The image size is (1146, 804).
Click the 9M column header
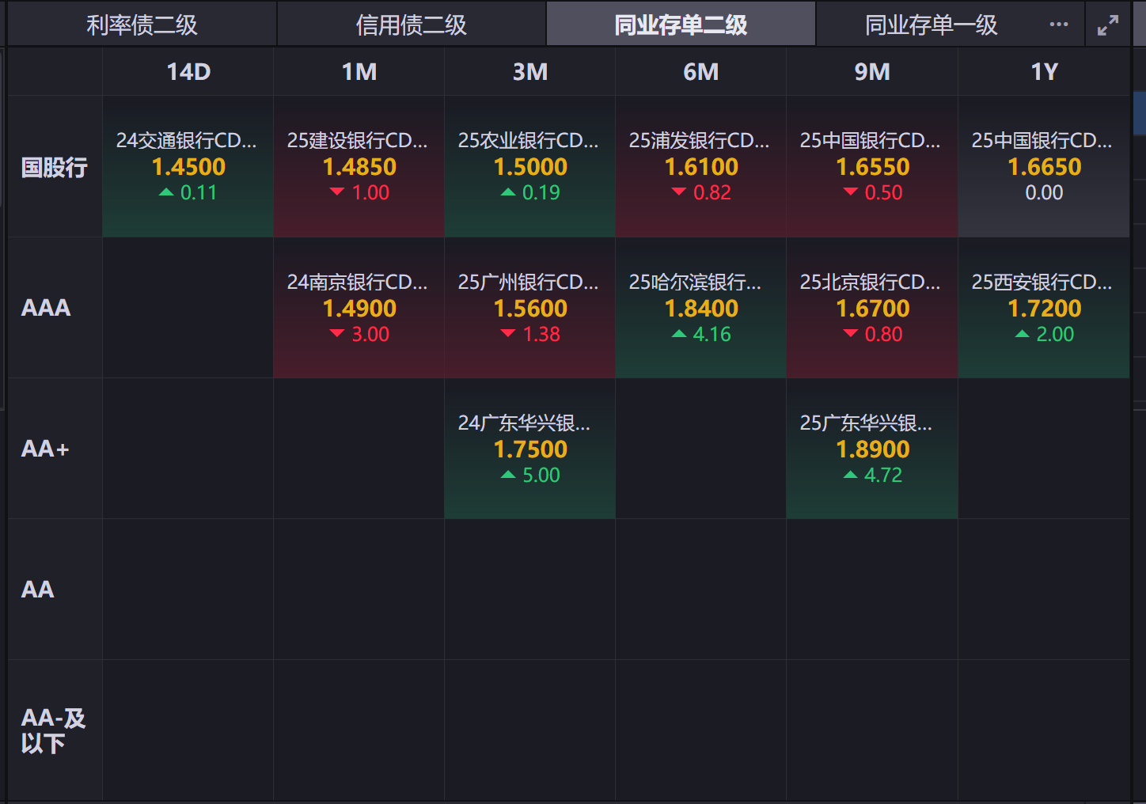coord(872,72)
